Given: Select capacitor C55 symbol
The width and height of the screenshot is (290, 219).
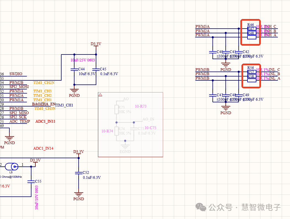Looking at the screenshot, I should coord(31,182).
